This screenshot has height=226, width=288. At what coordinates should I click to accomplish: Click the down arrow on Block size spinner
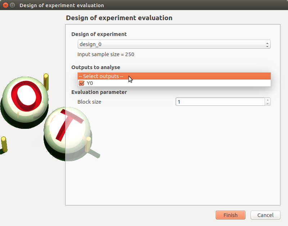tap(267, 103)
